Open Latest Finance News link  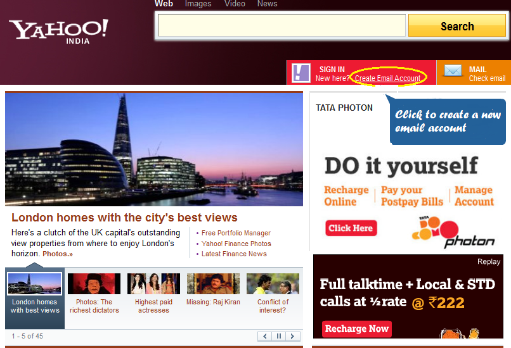point(234,254)
